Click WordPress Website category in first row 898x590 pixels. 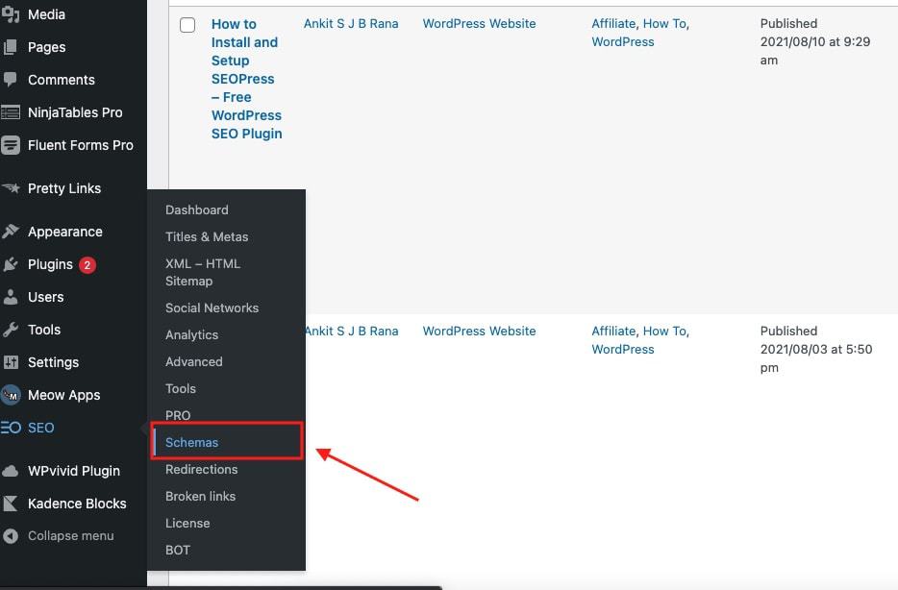pos(480,23)
